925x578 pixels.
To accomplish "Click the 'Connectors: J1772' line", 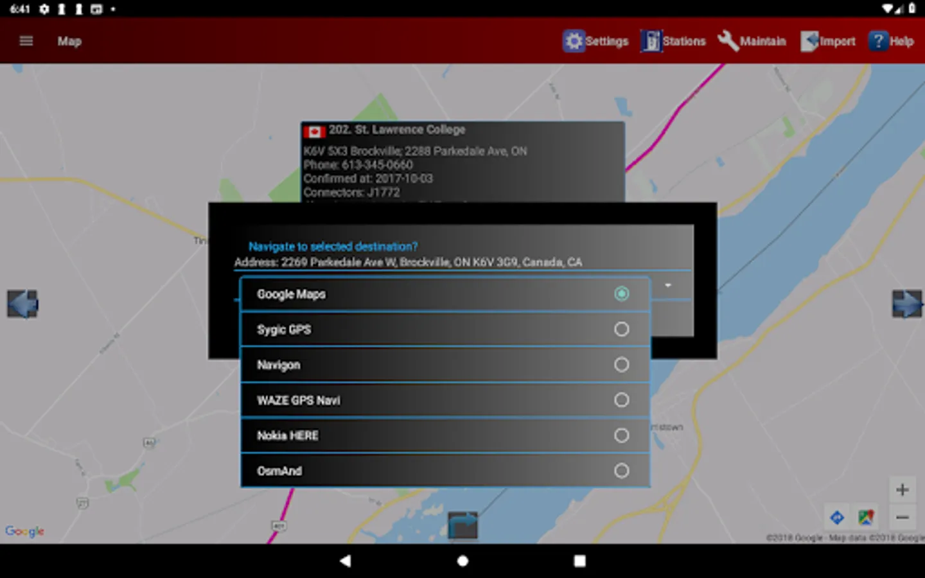I will 351,192.
